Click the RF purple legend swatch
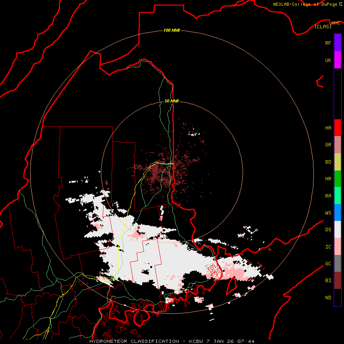The height and width of the screenshot is (344, 344). coord(338,43)
